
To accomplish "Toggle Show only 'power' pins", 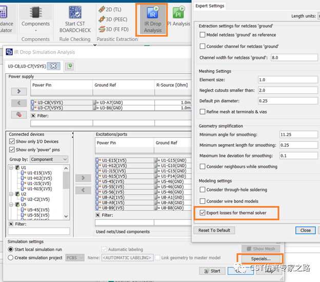I will tap(12, 149).
